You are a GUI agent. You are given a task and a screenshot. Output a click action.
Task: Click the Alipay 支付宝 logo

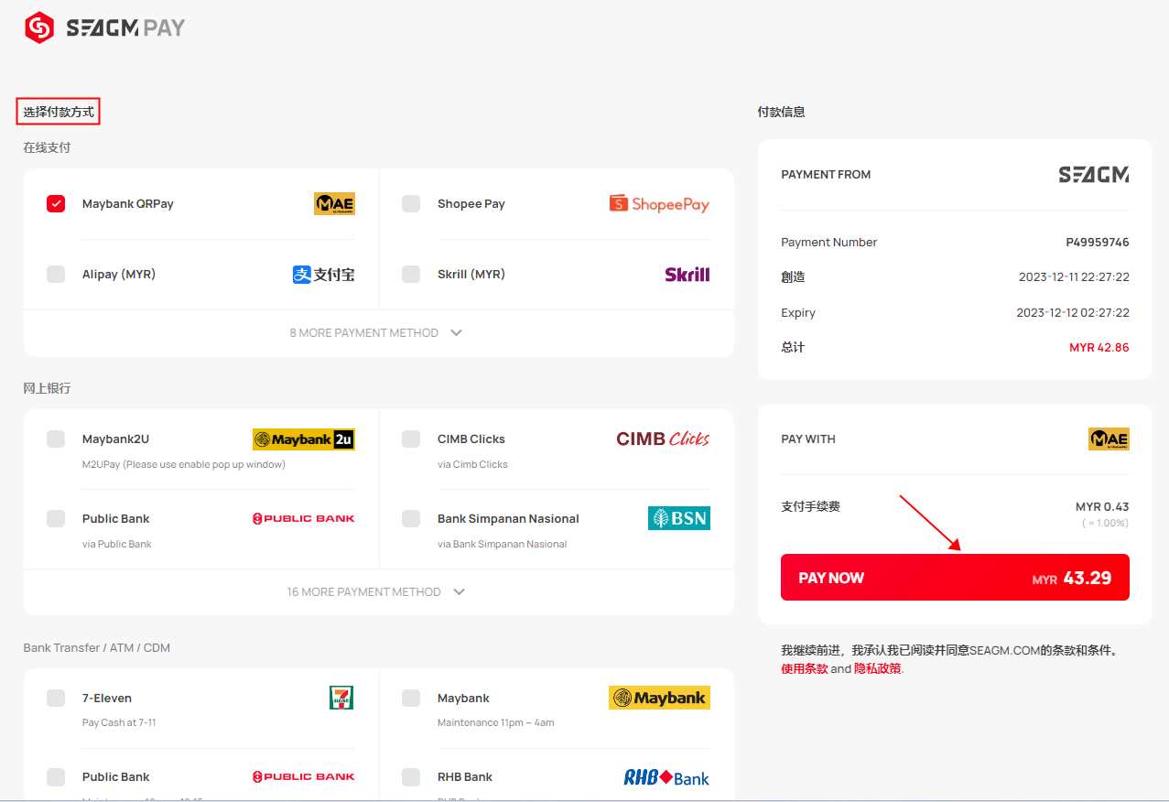[x=323, y=275]
